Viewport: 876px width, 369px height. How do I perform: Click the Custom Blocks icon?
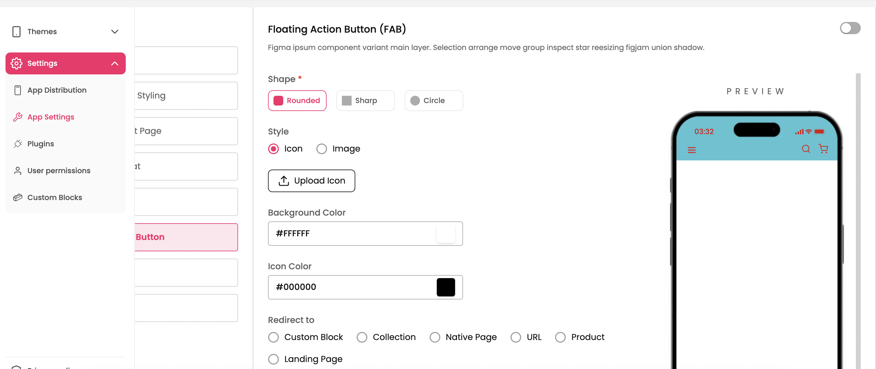[18, 197]
